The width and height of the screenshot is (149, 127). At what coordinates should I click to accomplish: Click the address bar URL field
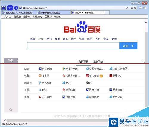click(x=72, y=8)
